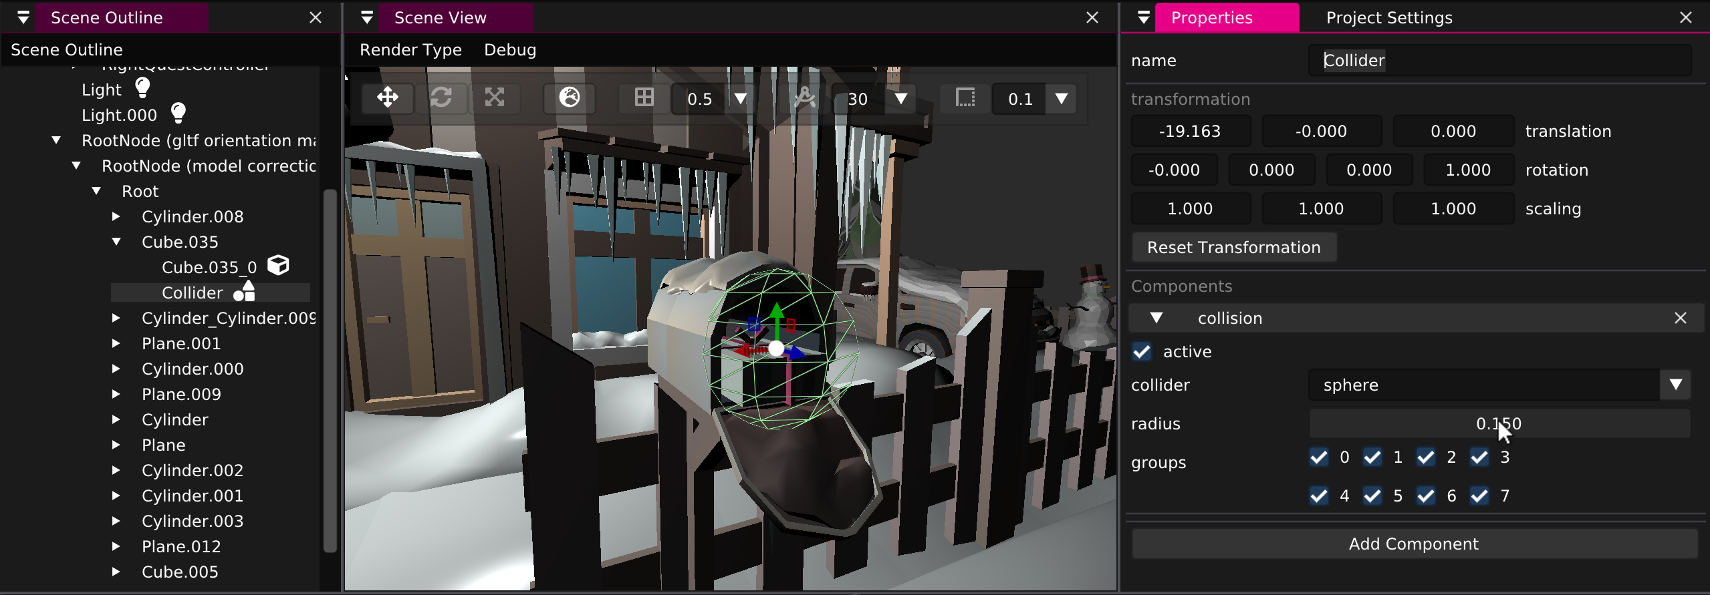This screenshot has width=1710, height=595.
Task: Collapse the collision component section
Action: pos(1156,318)
